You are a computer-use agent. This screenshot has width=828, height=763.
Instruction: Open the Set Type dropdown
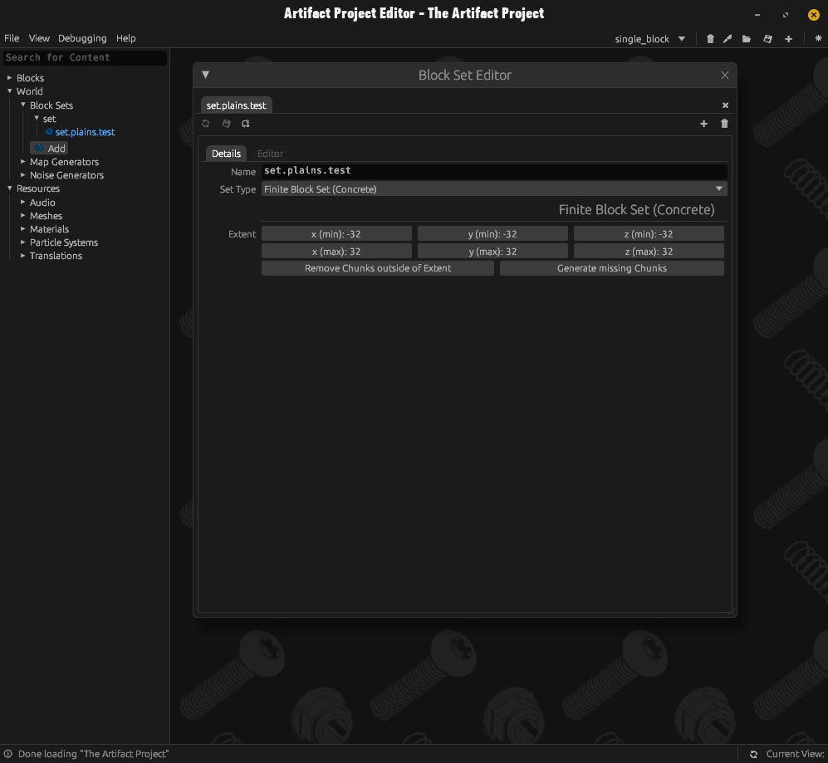pos(494,189)
